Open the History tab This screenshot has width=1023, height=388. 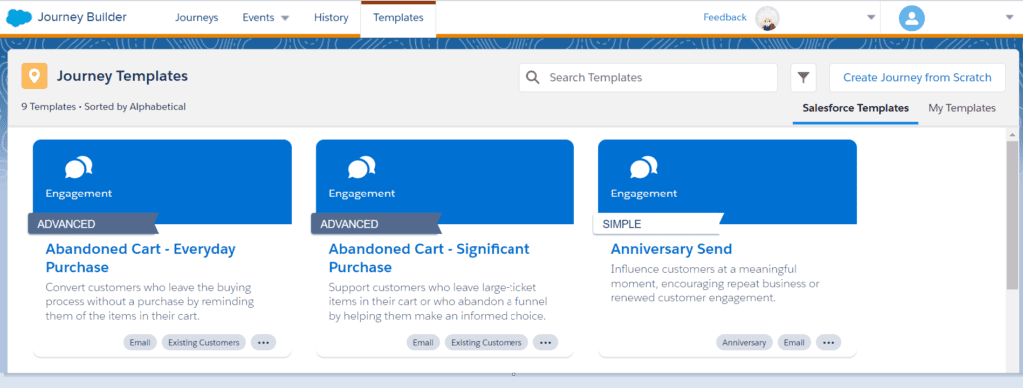coord(331,18)
